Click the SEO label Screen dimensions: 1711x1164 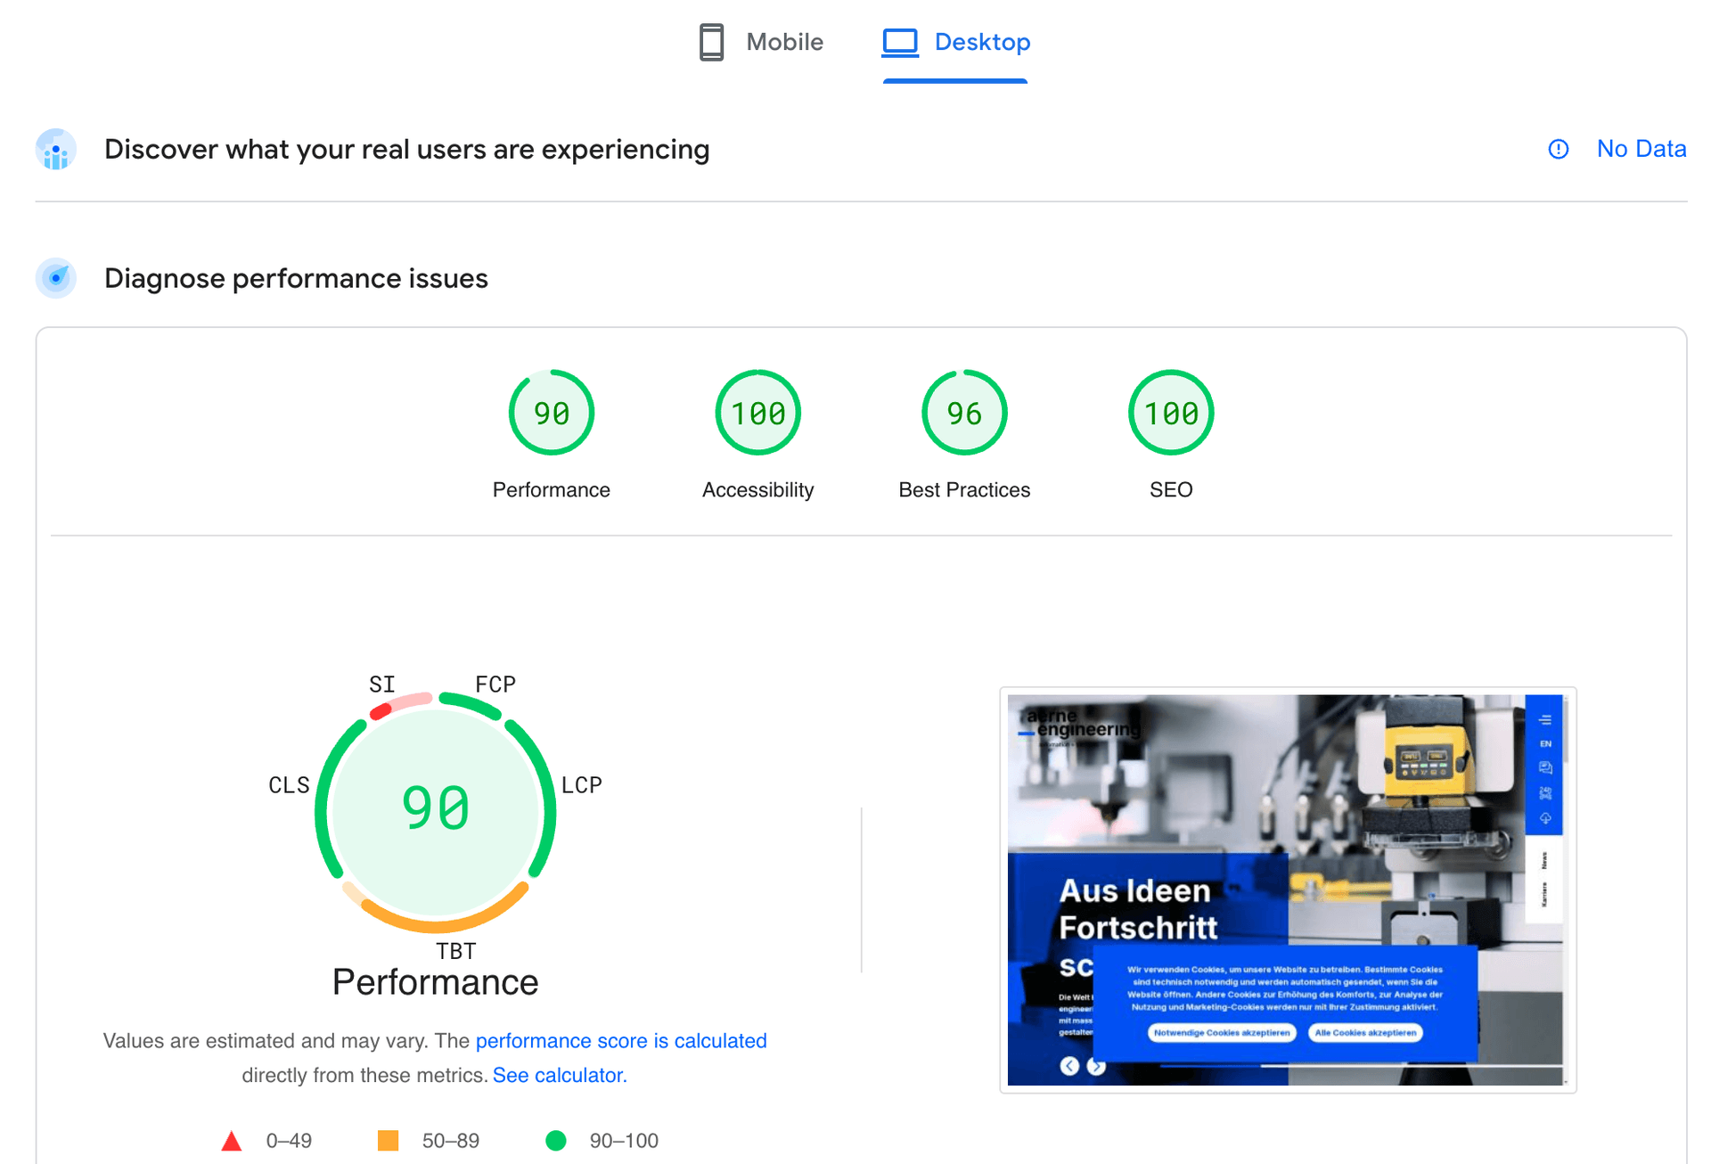click(x=1171, y=489)
